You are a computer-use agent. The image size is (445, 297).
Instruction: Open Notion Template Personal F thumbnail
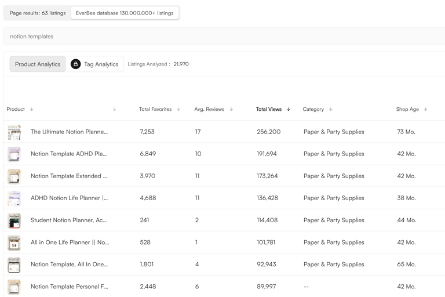click(14, 287)
